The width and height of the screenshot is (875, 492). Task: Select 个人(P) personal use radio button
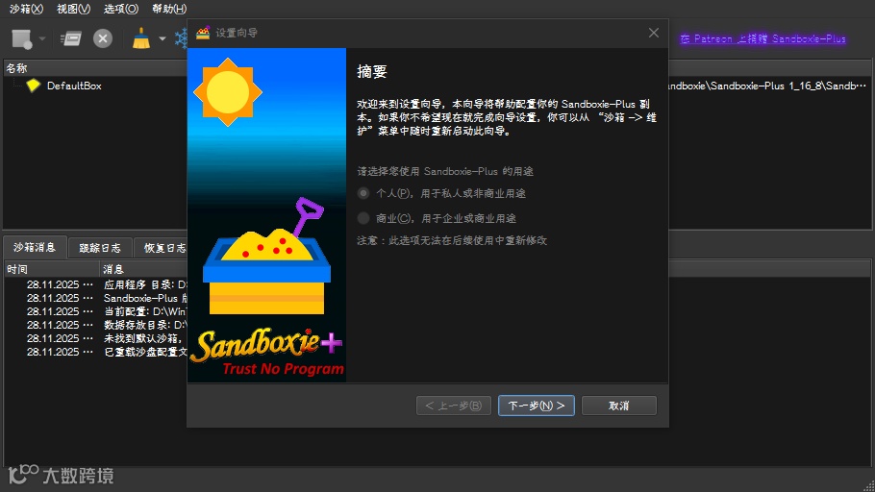coord(363,193)
